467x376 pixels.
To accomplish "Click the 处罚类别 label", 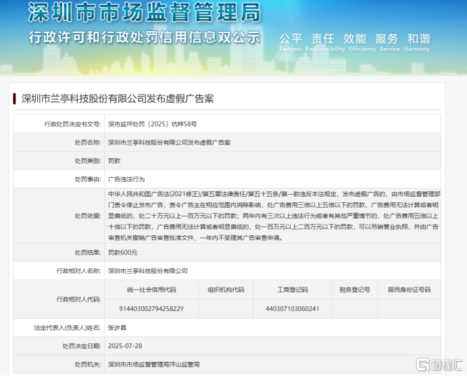I will pos(88,161).
